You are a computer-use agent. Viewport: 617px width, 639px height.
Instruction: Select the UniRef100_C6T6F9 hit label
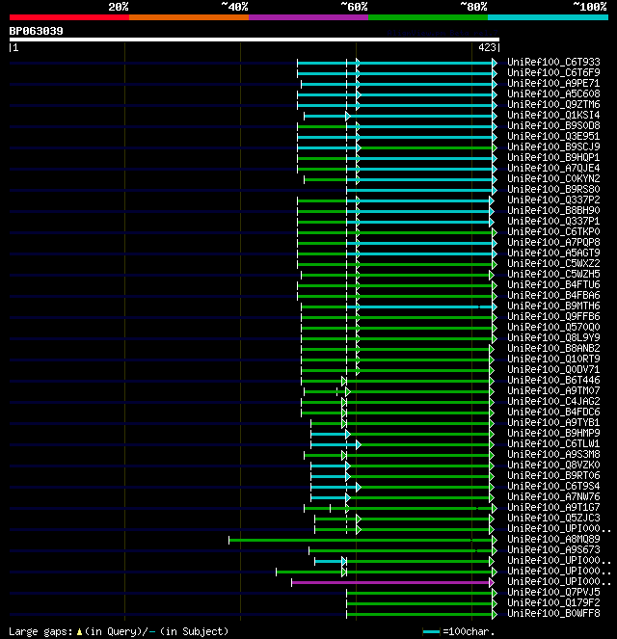coord(553,72)
